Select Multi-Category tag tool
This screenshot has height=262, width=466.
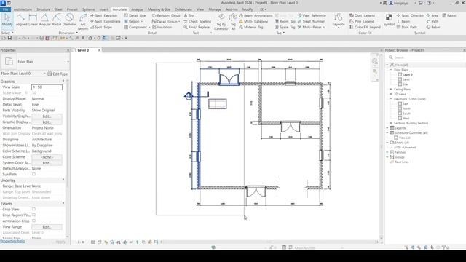click(x=253, y=21)
